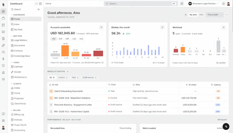Toggle sidebar panel layout icon

pyautogui.click(x=40, y=4)
